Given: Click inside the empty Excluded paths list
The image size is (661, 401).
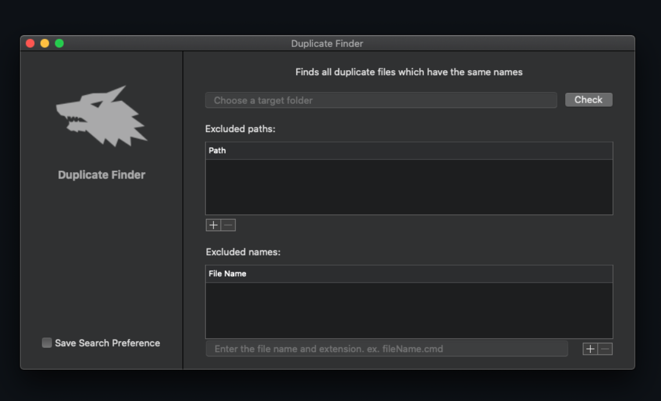Looking at the screenshot, I should click(x=409, y=187).
